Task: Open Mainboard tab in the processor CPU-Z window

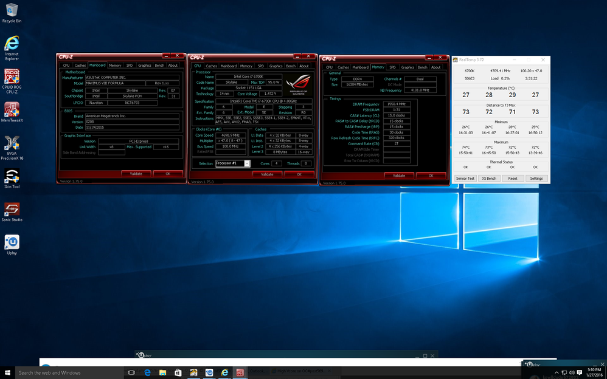Action: 229,66
